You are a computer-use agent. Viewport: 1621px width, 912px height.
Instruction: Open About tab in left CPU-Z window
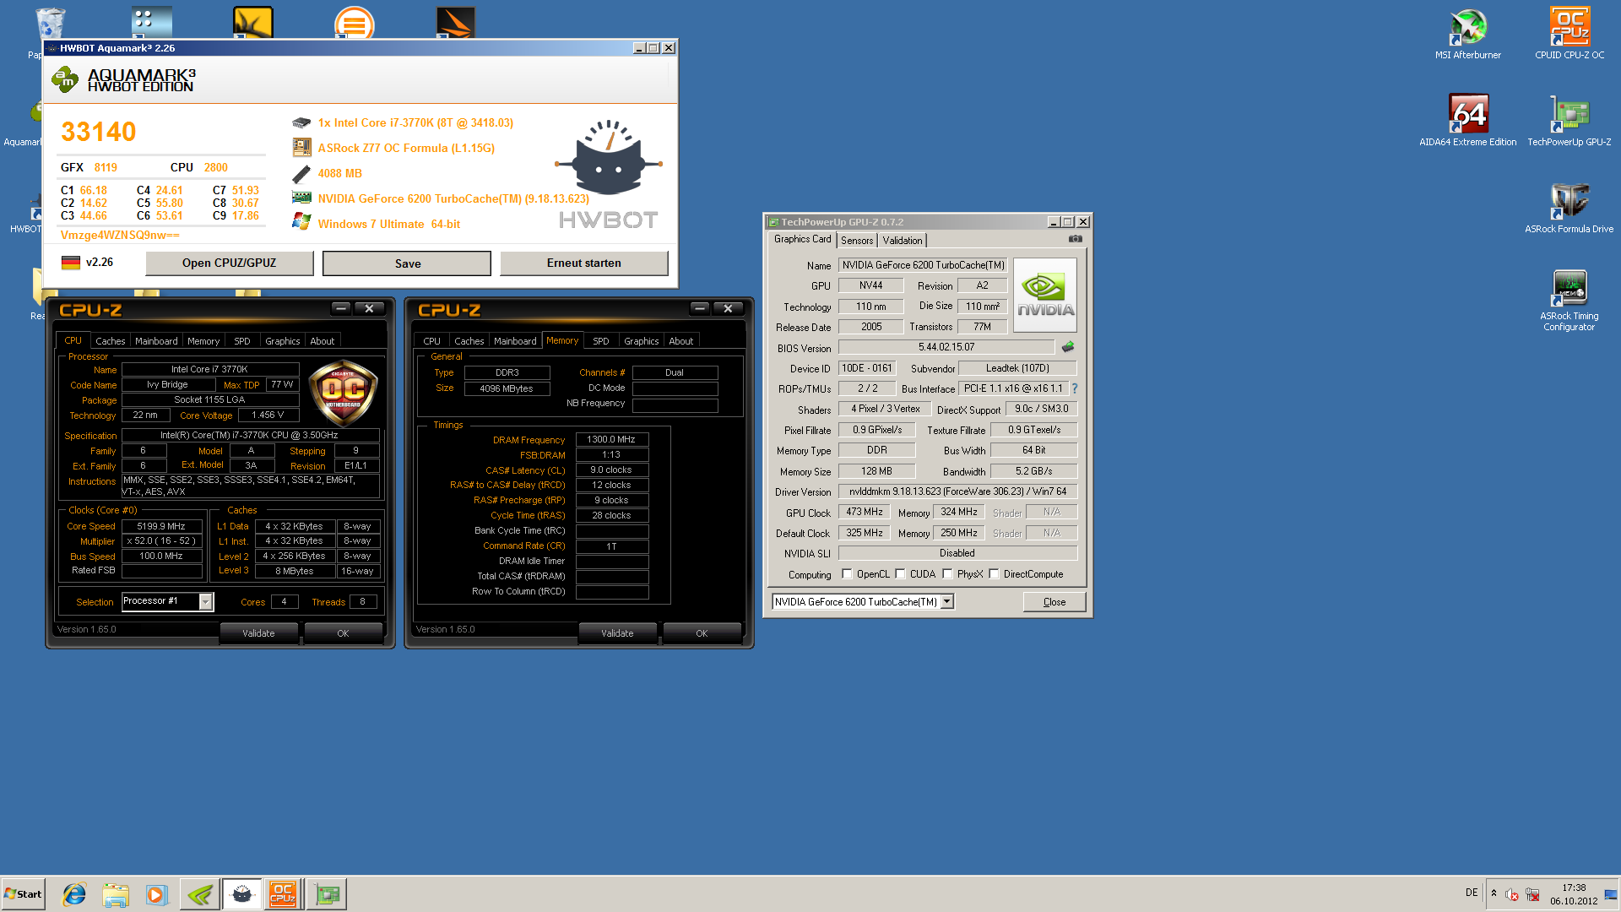pyautogui.click(x=323, y=341)
